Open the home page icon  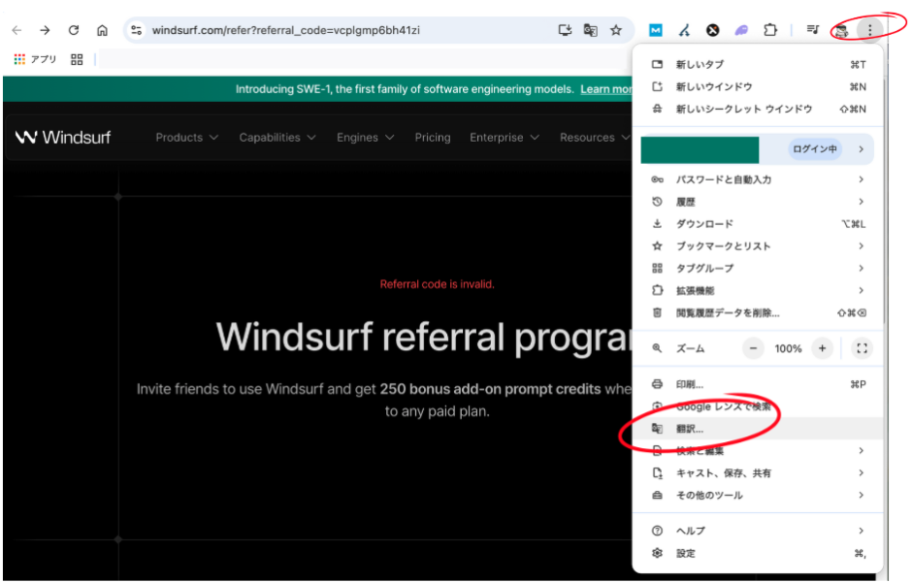(x=103, y=30)
